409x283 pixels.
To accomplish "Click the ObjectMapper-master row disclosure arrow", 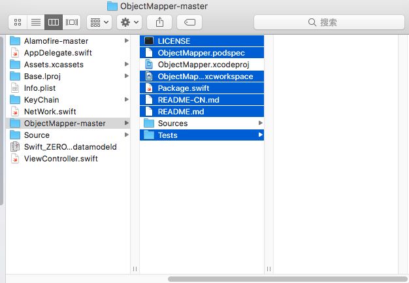I will pyautogui.click(x=127, y=123).
